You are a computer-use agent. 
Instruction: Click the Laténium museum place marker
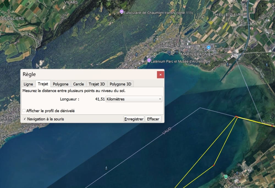coord(149,60)
